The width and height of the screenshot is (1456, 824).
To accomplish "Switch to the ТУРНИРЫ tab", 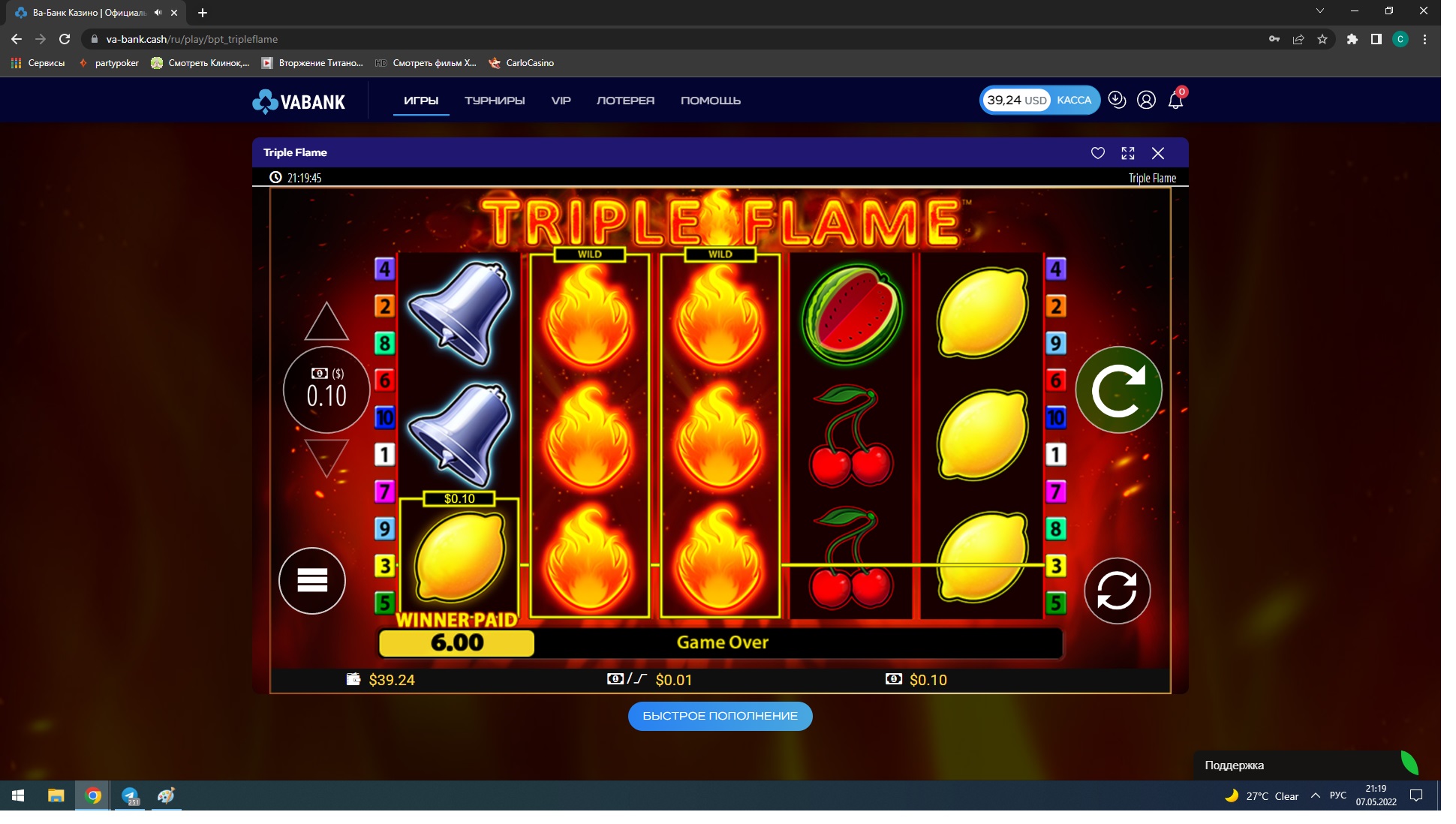I will point(495,101).
